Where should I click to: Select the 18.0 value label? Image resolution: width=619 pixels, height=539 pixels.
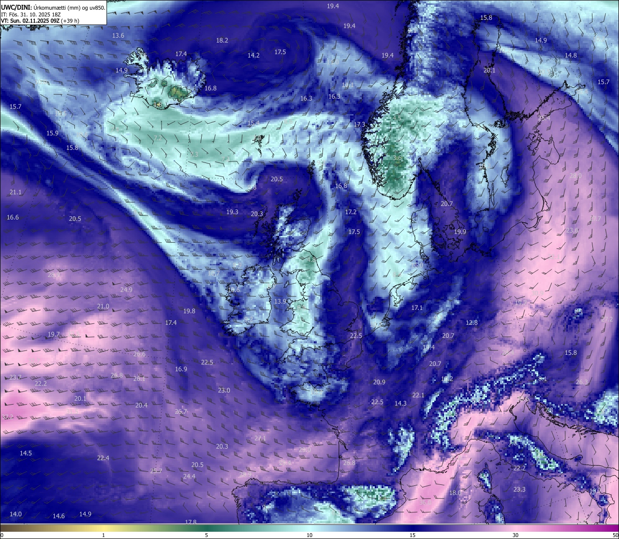point(455,493)
